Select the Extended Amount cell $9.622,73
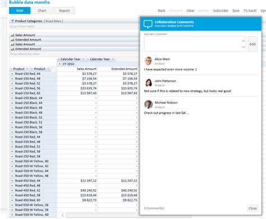Image resolution: width=266 pixels, height=219 pixels. point(118,200)
